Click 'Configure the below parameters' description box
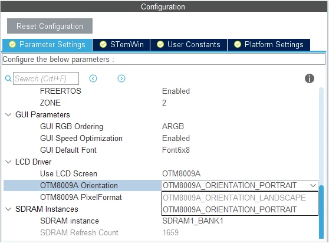This screenshot has width=329, height=243. [164, 59]
